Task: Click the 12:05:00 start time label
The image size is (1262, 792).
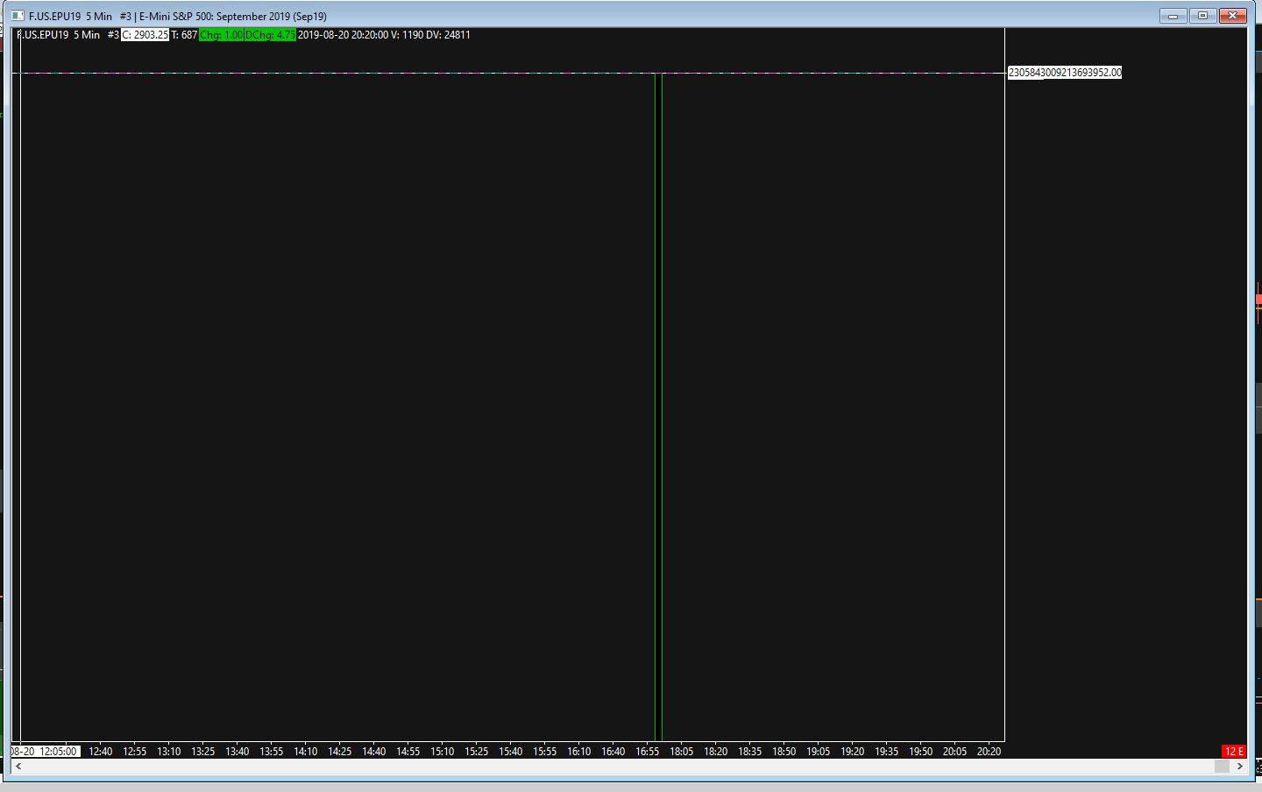Action: pyautogui.click(x=58, y=752)
